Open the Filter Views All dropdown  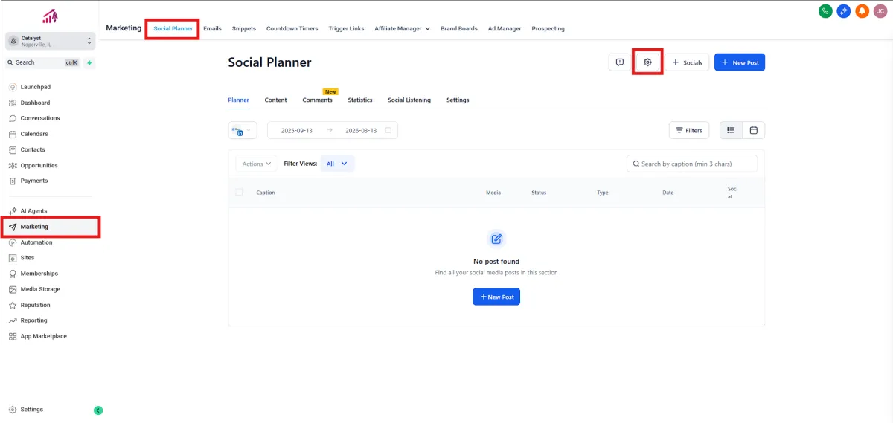[x=337, y=164]
